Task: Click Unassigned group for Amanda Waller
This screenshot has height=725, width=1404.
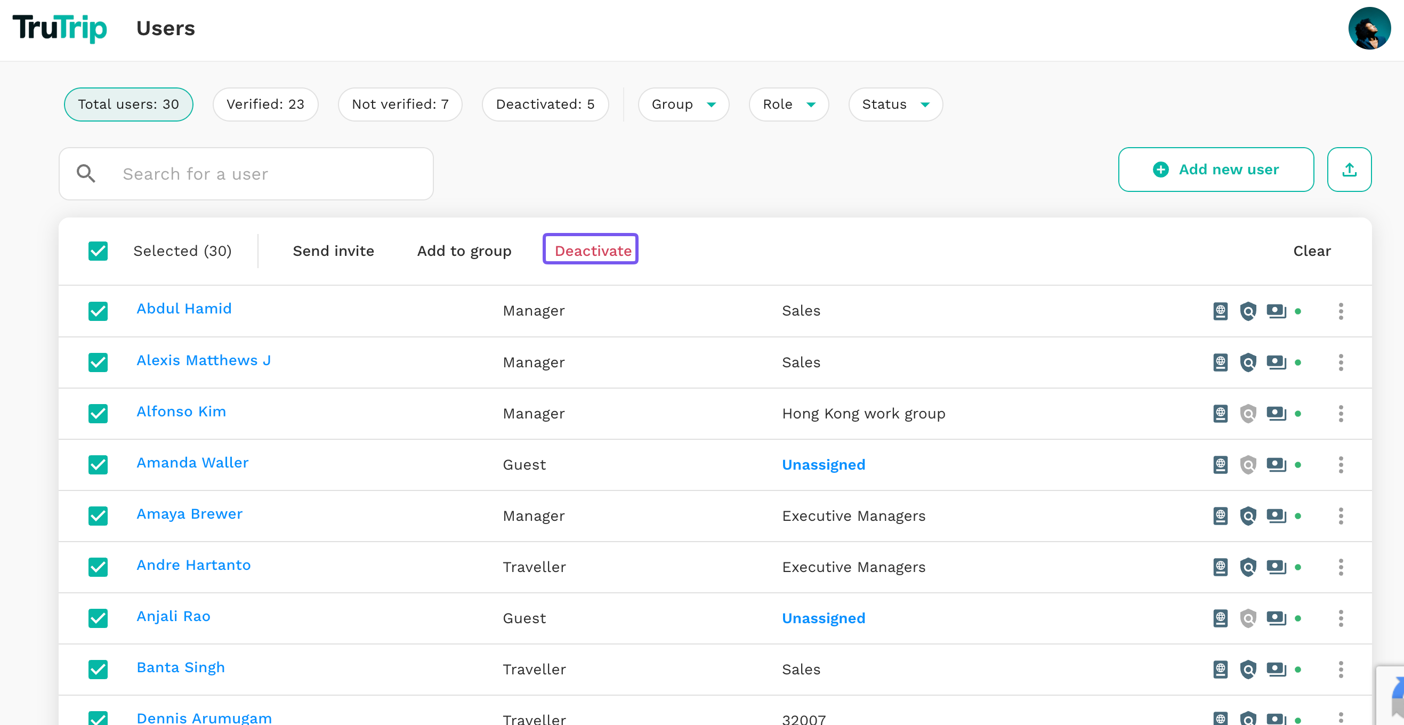Action: coord(824,465)
